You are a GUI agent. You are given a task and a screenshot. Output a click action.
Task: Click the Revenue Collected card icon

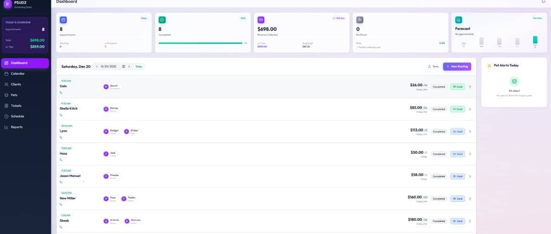click(x=261, y=20)
